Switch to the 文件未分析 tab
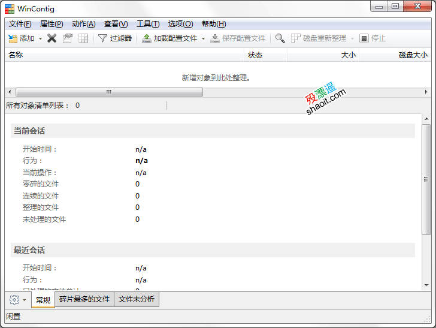 (x=137, y=299)
